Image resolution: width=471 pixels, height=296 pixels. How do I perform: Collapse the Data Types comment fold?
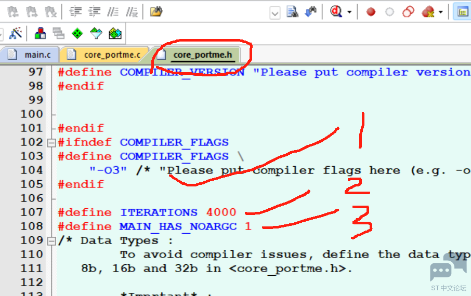point(51,241)
